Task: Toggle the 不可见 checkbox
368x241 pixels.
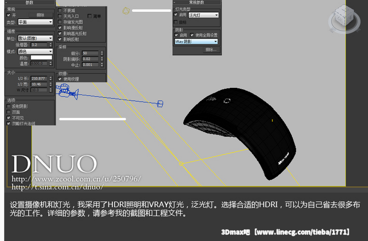Action: click(9, 118)
